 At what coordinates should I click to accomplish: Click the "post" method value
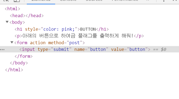click(75, 43)
